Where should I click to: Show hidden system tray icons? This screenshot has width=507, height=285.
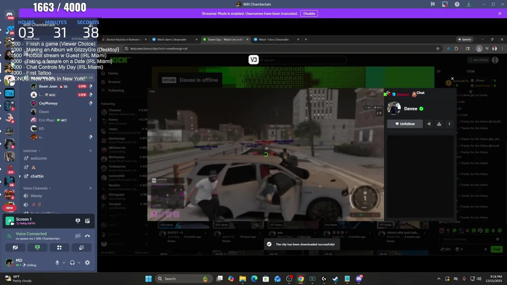pyautogui.click(x=438, y=279)
